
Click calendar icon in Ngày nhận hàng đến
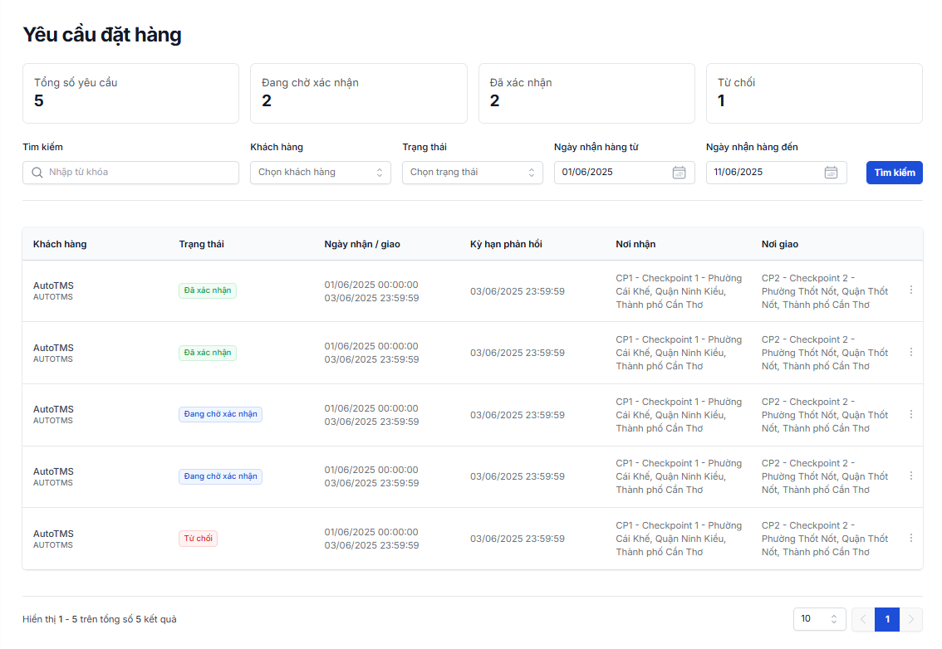(831, 173)
